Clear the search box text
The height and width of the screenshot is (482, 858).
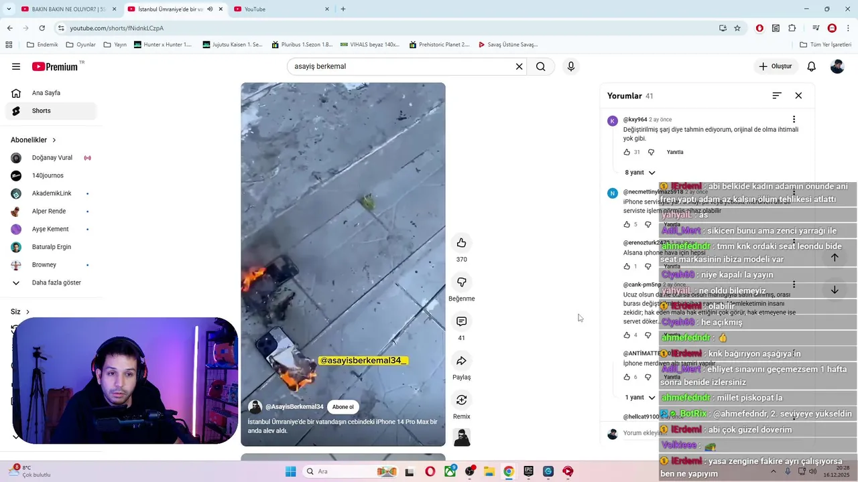pos(519,66)
